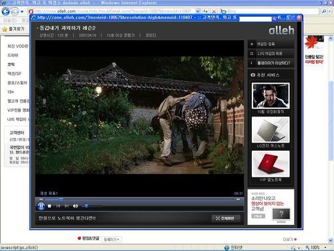Screen dimensions: 334x251
Task: Stop page loading with red X
Action: 214,11
